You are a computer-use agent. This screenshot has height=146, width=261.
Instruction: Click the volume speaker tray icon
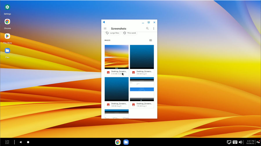[240, 142]
